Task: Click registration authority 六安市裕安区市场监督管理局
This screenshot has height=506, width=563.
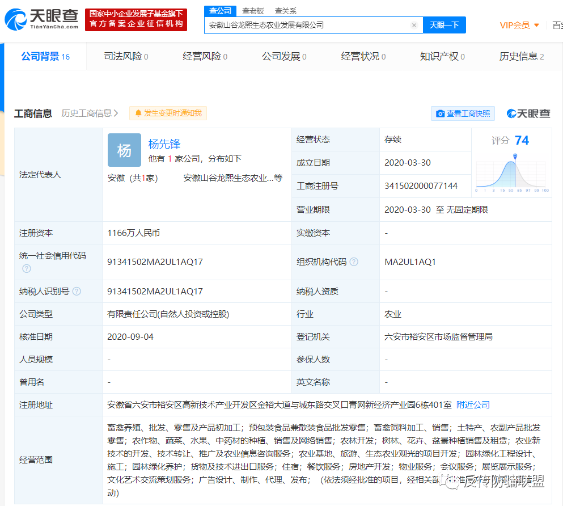Action: click(438, 337)
